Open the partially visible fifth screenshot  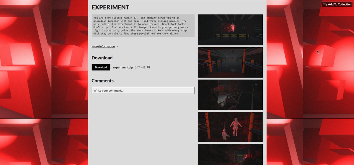pyautogui.click(x=231, y=154)
